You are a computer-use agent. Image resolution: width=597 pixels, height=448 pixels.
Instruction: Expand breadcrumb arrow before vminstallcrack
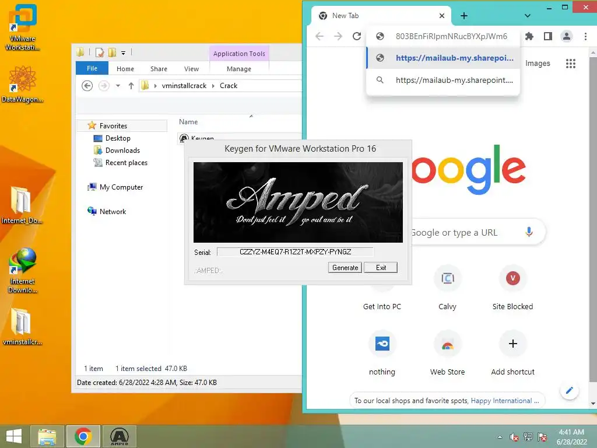pyautogui.click(x=155, y=86)
